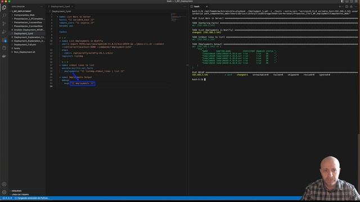360x202 pixels.
Task: Click Deployment_1.yml in the breadcrumb
Action: (x=61, y=11)
